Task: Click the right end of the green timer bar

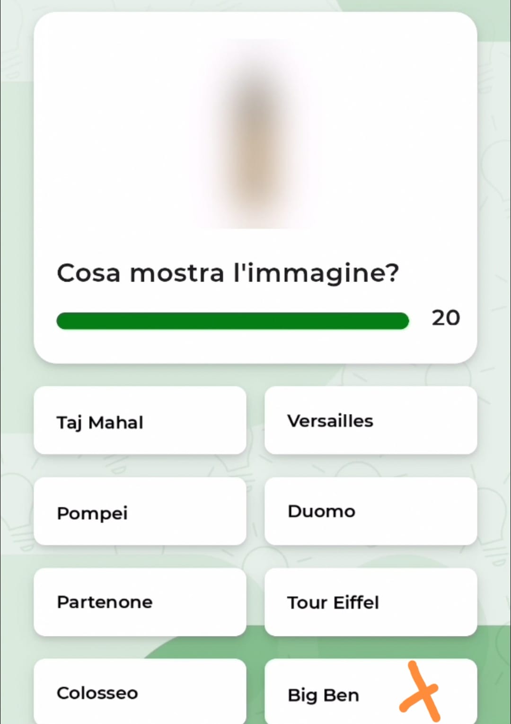Action: pyautogui.click(x=402, y=321)
